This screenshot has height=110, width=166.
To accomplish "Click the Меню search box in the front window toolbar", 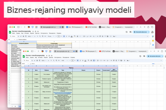I will point(27,60).
